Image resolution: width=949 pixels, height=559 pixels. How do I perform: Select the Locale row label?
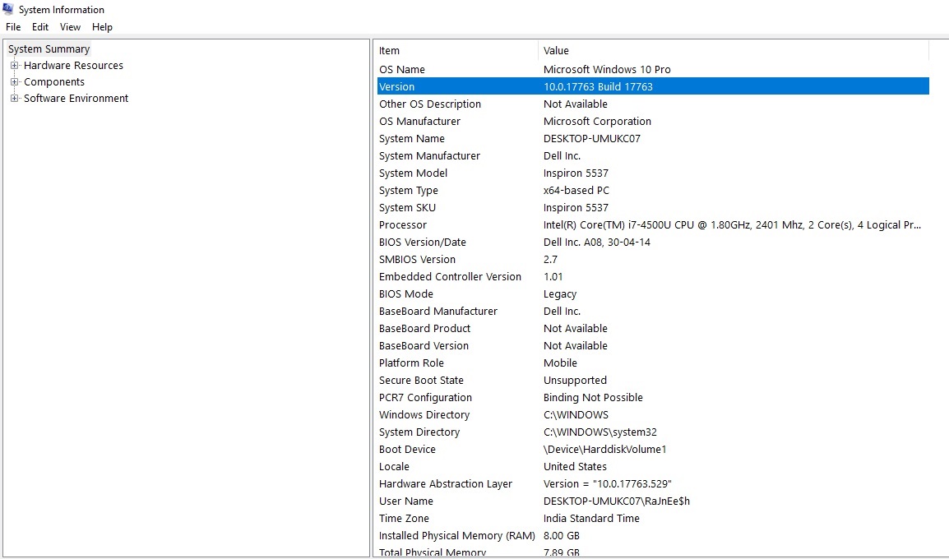[x=394, y=466]
